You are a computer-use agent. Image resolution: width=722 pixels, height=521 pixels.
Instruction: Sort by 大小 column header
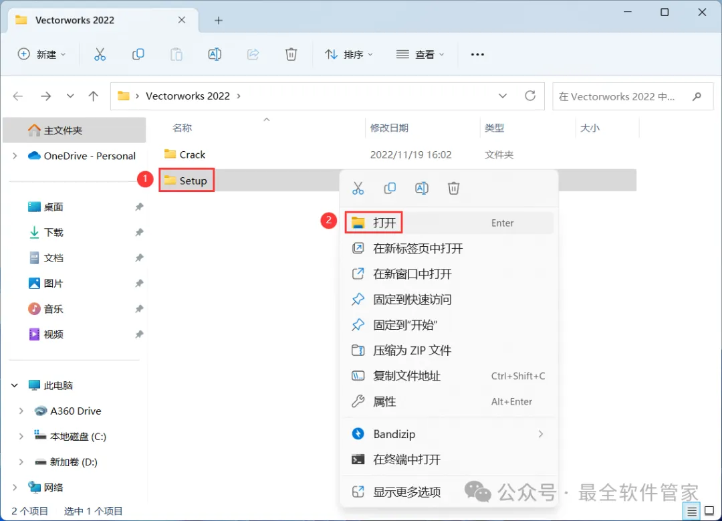coord(590,128)
